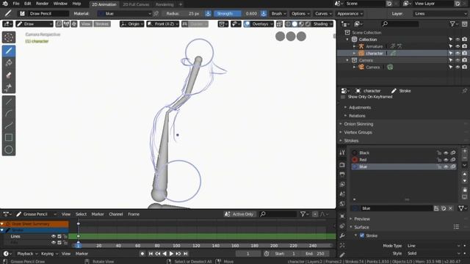The height and width of the screenshot is (264, 470).
Task: Select the Cutter tool
Action: coord(9,87)
